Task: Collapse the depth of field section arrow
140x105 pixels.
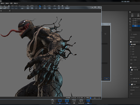Action: [x=130, y=85]
